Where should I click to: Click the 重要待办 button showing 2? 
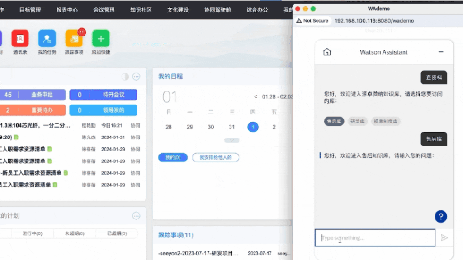(33, 110)
